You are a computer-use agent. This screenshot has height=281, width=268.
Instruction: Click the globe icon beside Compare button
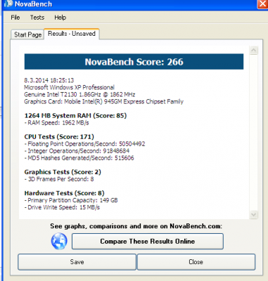click(x=59, y=241)
